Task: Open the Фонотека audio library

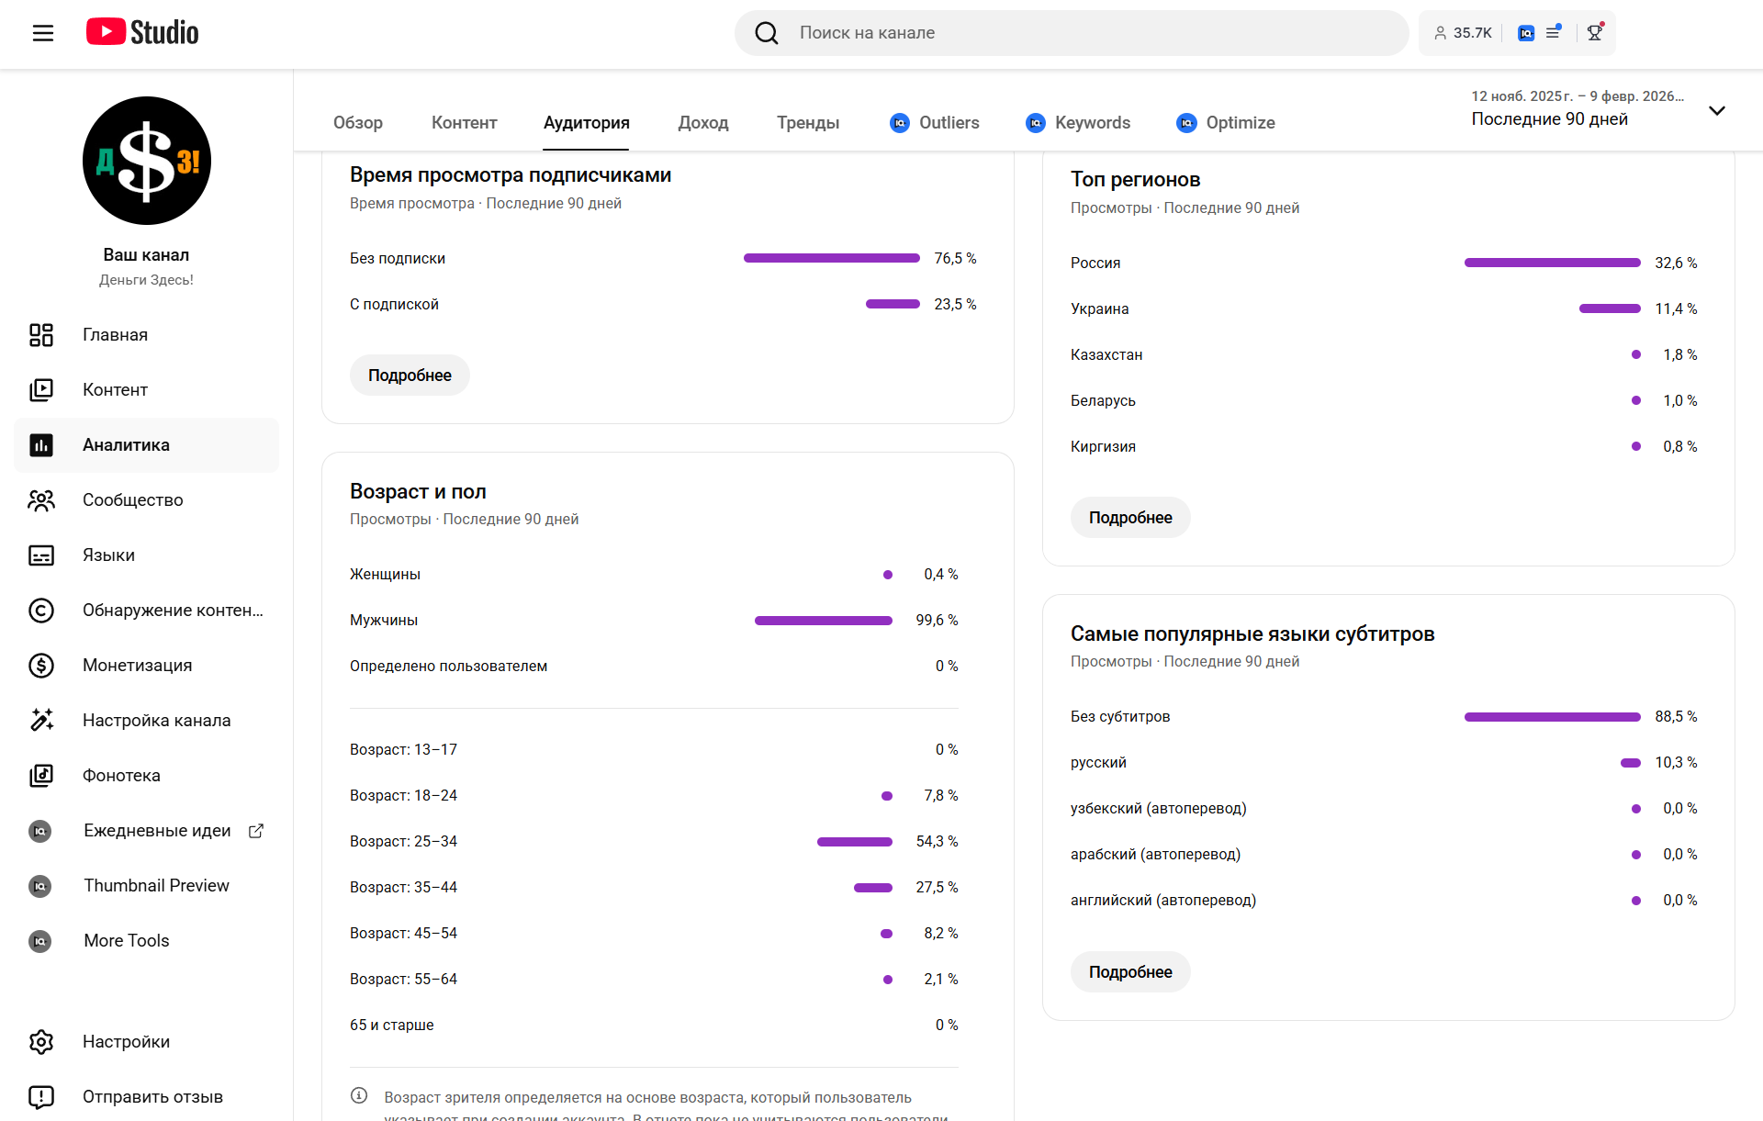Action: [x=121, y=776]
